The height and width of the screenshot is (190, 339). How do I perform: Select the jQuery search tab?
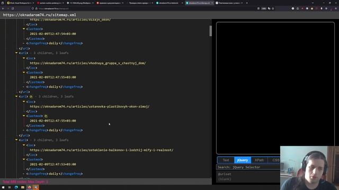(x=243, y=160)
